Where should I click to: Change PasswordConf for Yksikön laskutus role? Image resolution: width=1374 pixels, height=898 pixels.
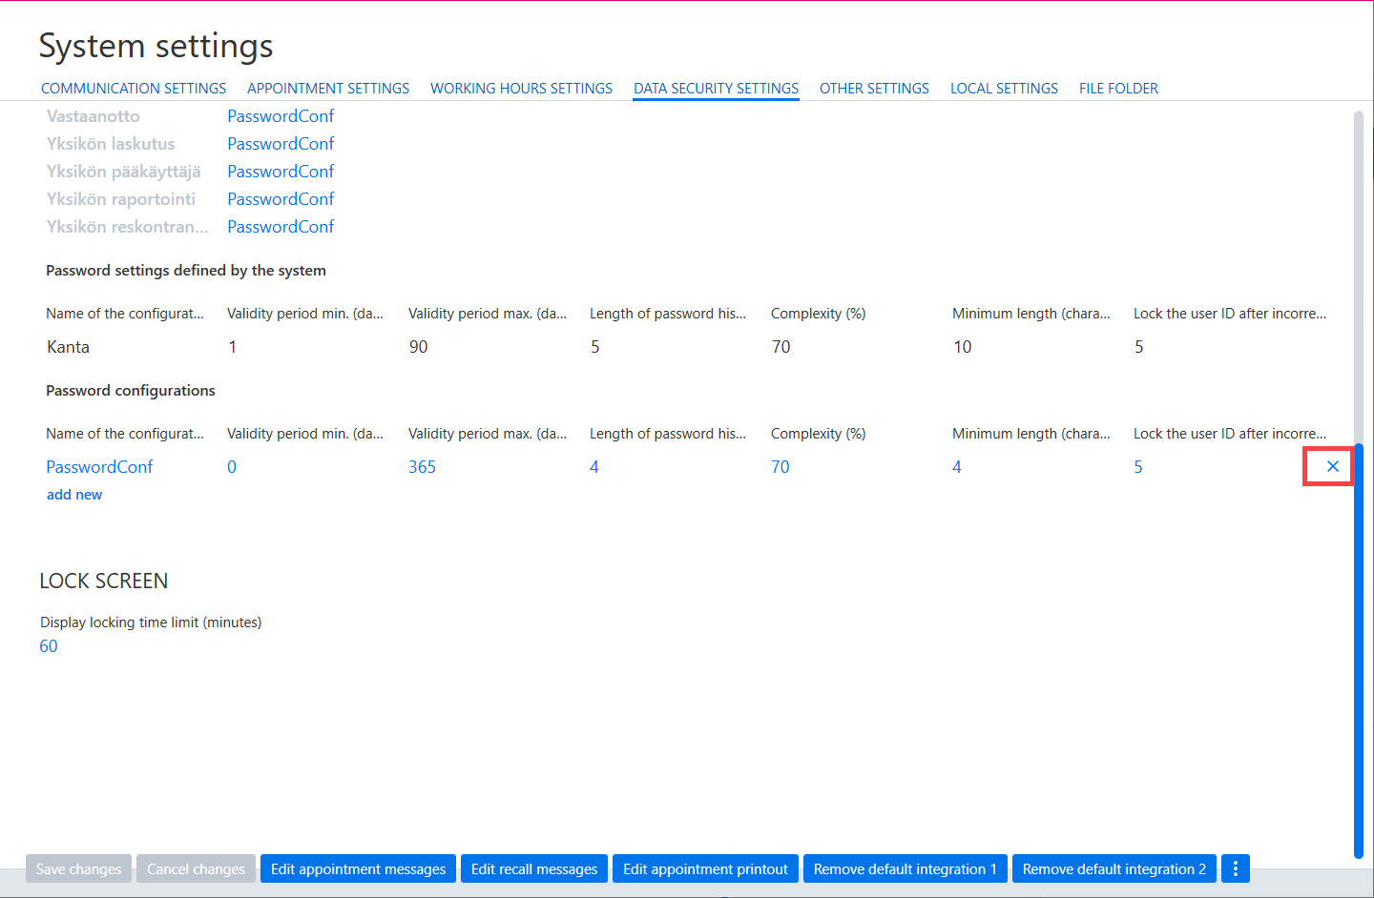coord(281,144)
